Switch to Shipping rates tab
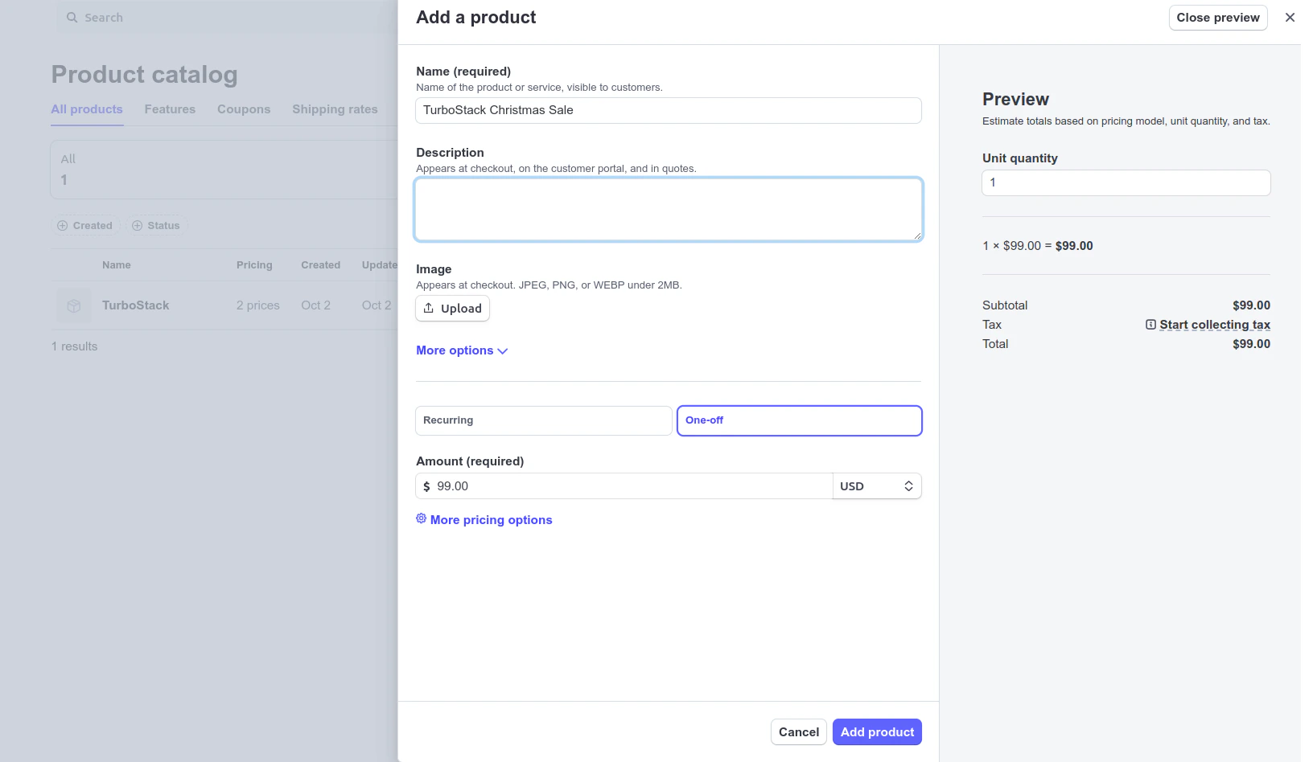 coord(335,109)
